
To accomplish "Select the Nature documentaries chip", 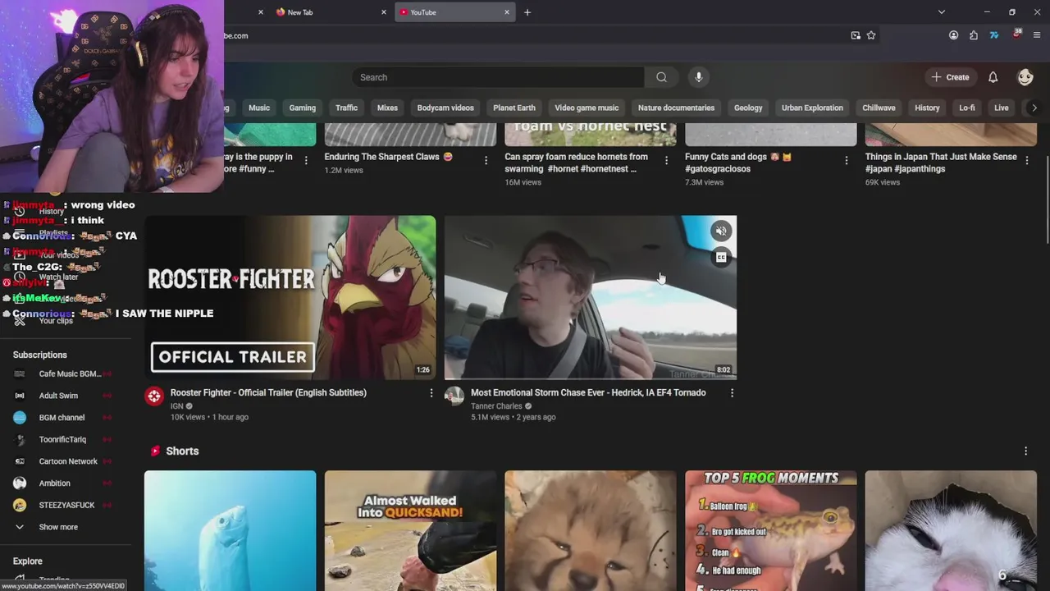I will pyautogui.click(x=676, y=108).
